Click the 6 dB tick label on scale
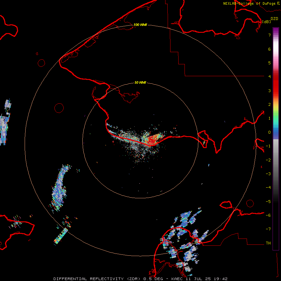The width and height of the screenshot is (281, 281). coord(269,49)
